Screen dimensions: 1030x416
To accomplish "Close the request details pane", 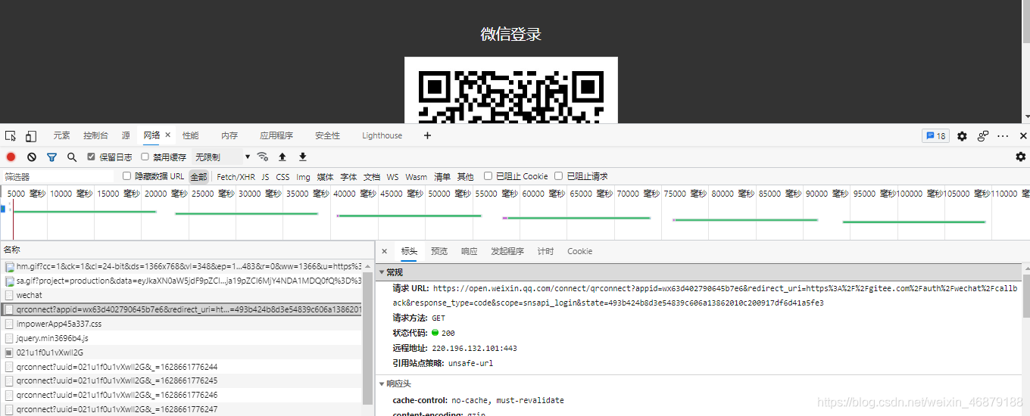I will pyautogui.click(x=384, y=251).
